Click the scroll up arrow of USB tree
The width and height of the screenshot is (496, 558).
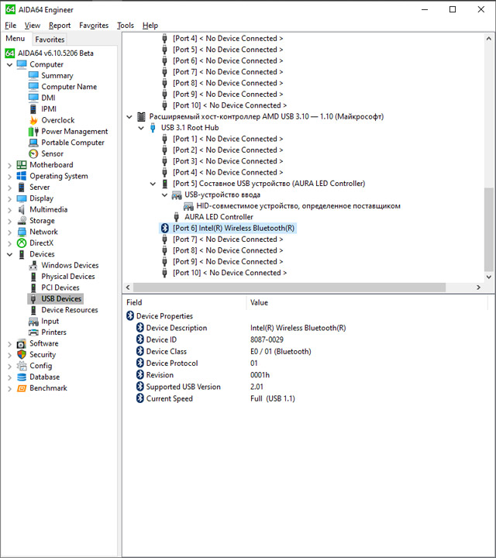pos(489,39)
